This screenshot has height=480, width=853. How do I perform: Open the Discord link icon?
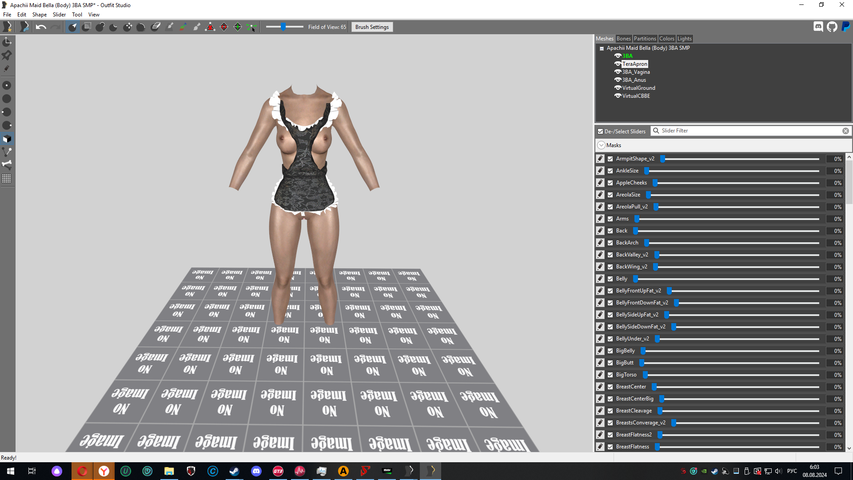(818, 27)
